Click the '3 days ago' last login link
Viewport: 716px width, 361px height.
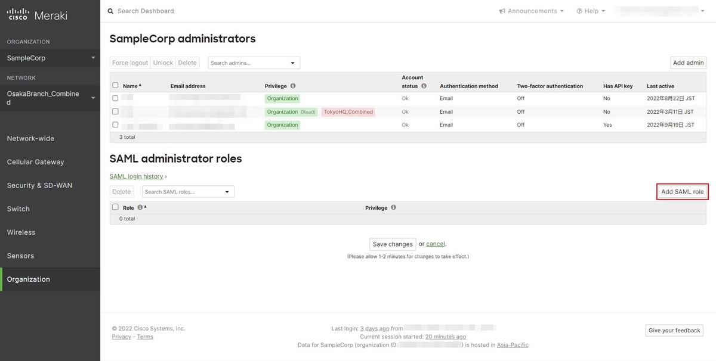(x=375, y=328)
